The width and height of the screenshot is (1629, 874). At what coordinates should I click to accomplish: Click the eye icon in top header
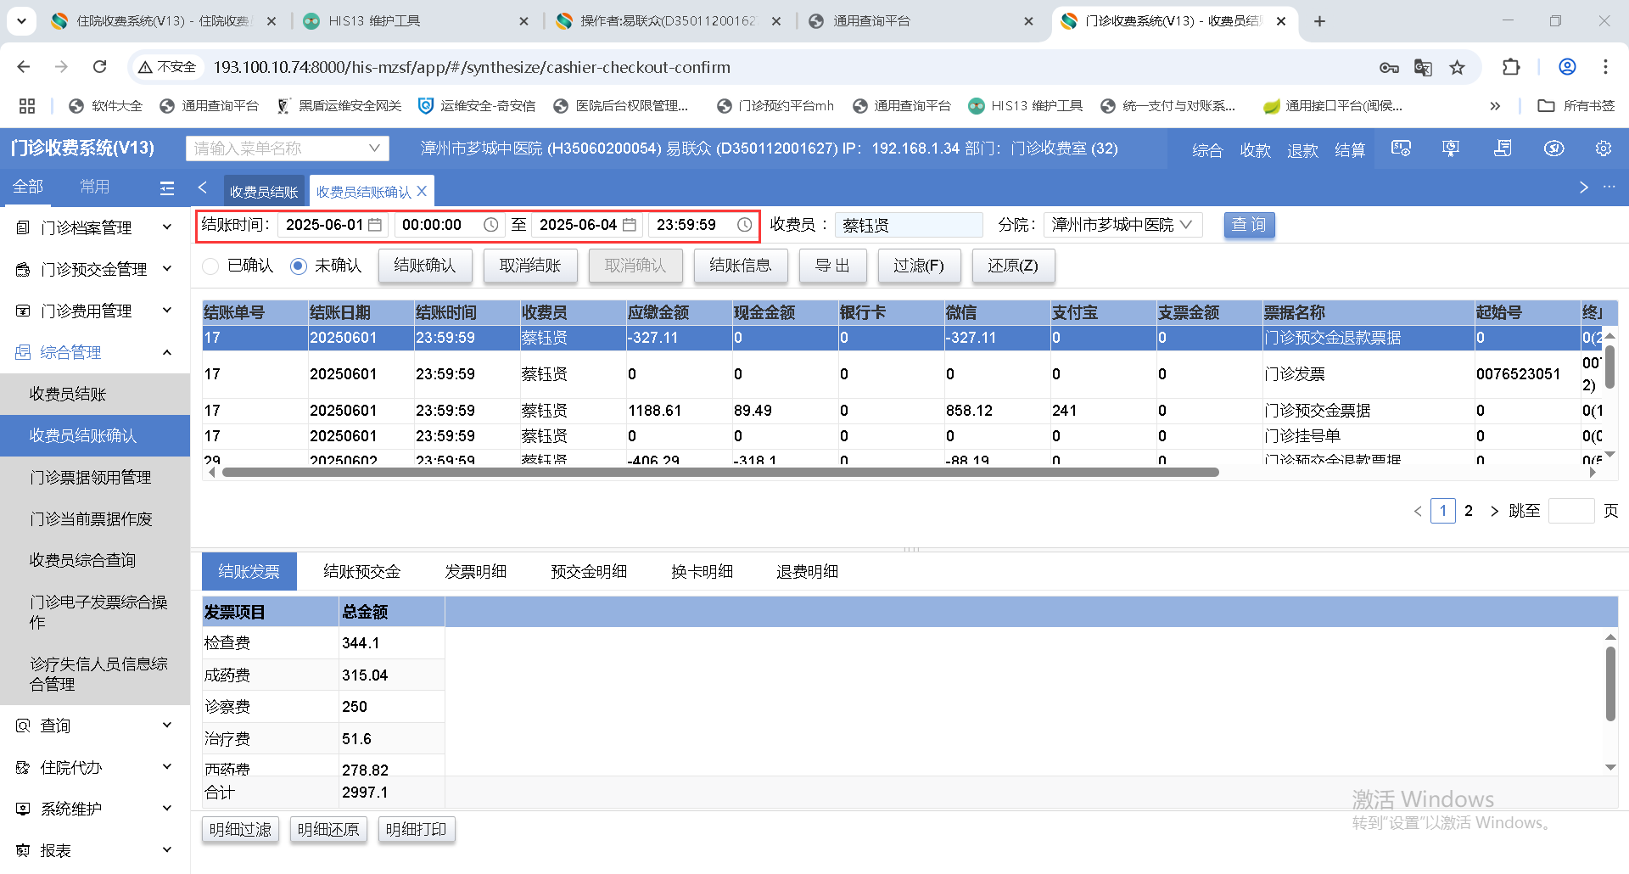point(1553,148)
